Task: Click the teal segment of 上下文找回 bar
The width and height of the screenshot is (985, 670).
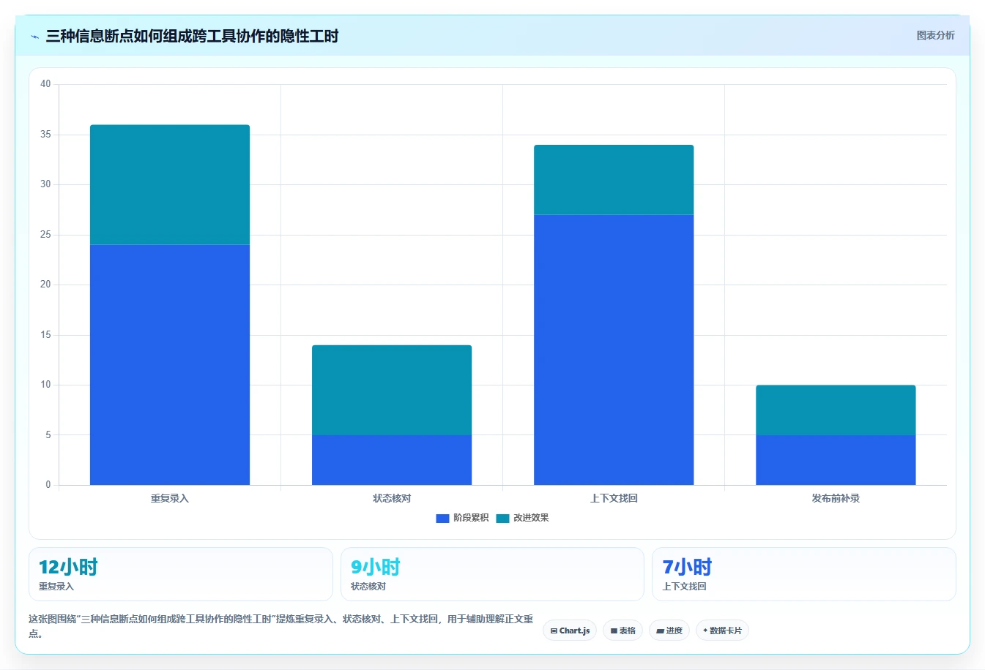Action: tap(614, 179)
